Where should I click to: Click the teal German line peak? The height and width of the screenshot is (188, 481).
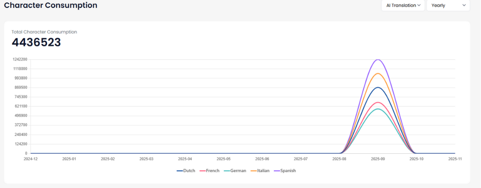click(x=378, y=109)
